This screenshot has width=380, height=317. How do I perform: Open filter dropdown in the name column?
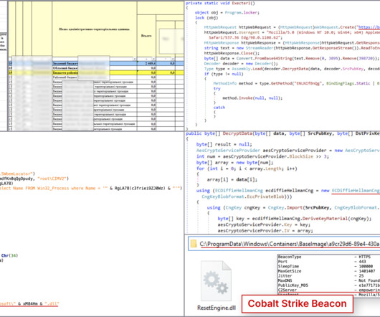135,59
